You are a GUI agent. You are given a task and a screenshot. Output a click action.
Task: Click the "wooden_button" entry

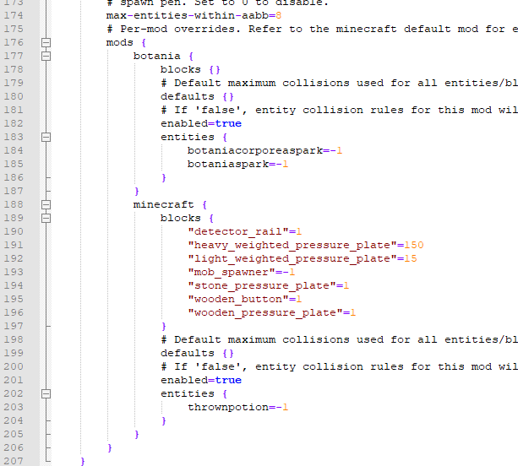click(245, 300)
